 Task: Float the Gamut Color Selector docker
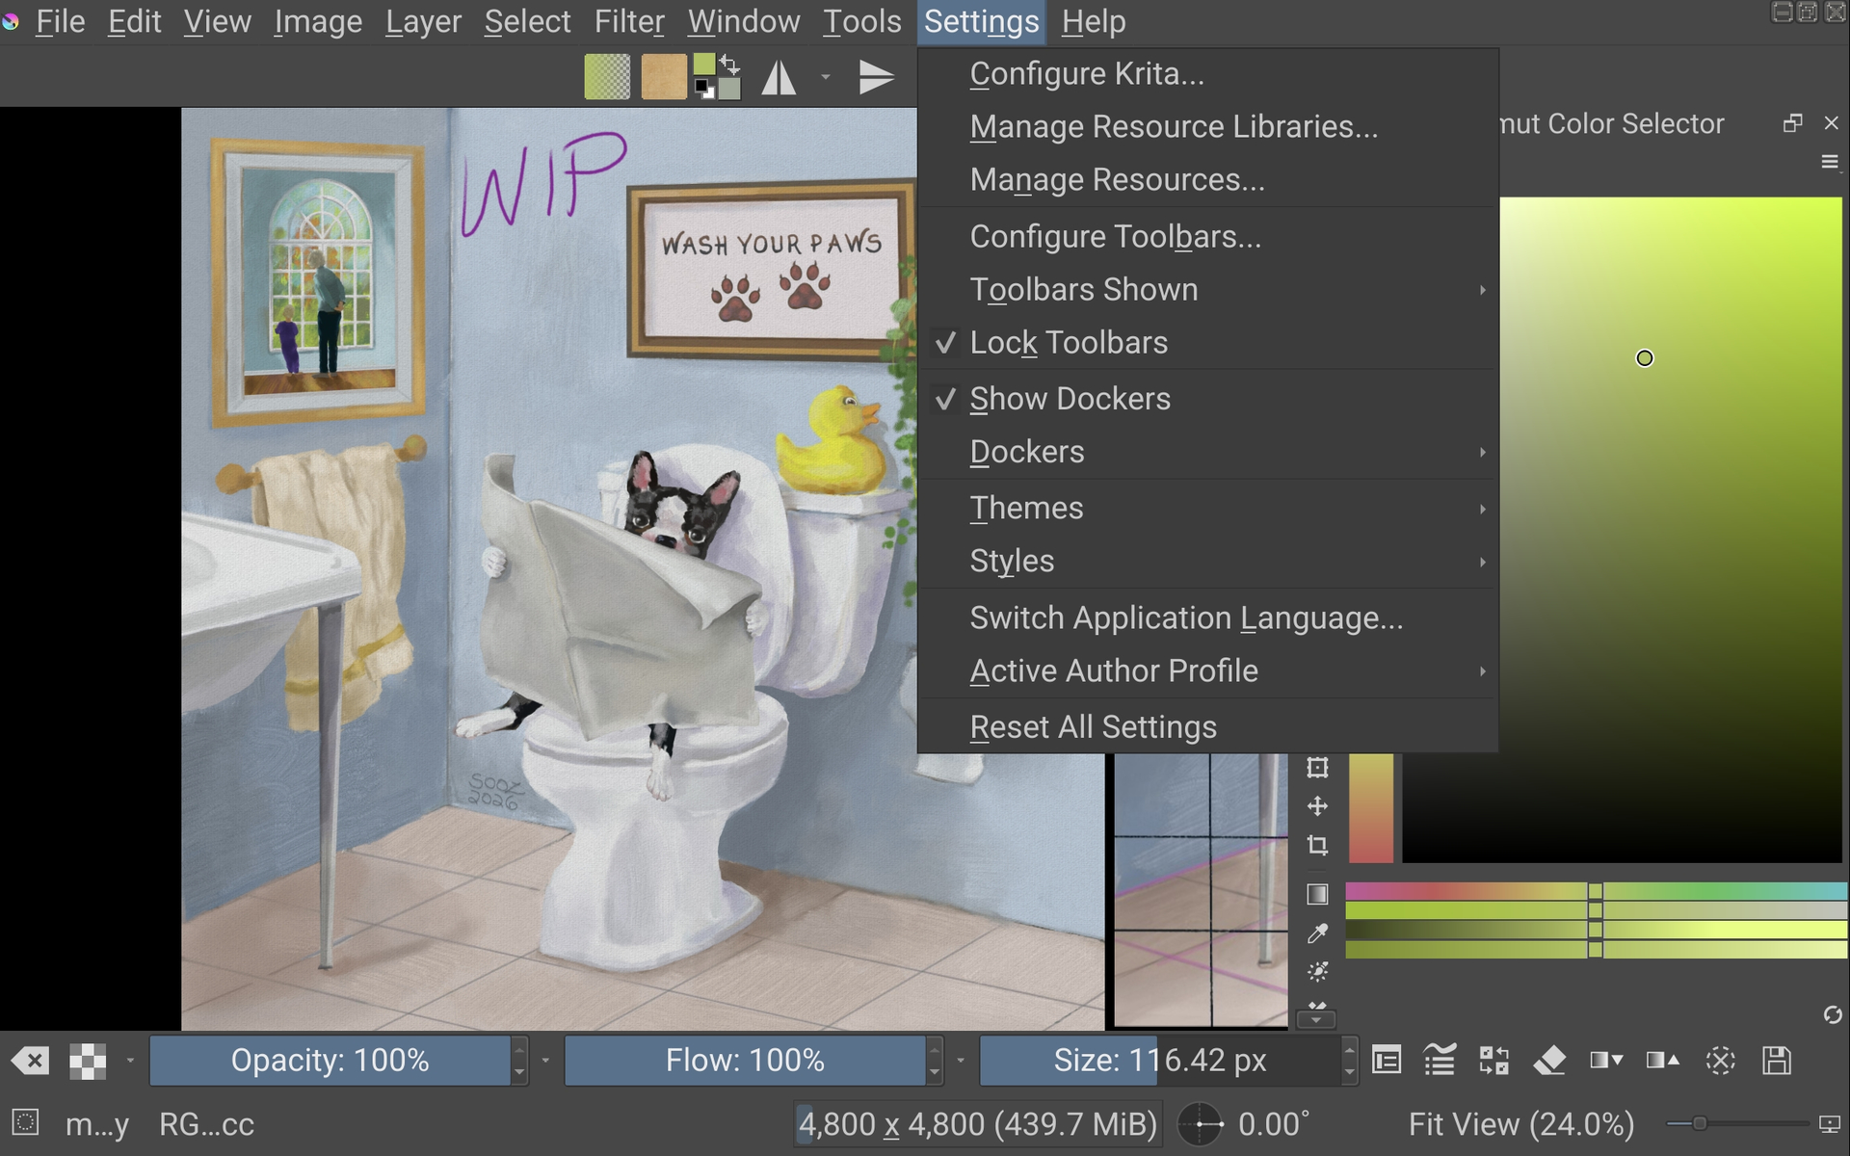click(x=1792, y=123)
